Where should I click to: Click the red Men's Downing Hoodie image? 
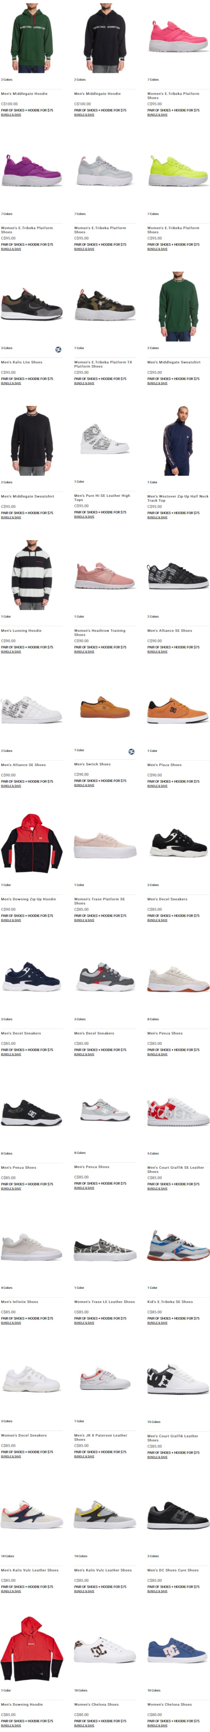pos(31,1649)
